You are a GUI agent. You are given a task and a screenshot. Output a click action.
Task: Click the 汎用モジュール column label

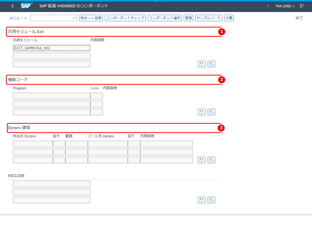tap(25, 40)
